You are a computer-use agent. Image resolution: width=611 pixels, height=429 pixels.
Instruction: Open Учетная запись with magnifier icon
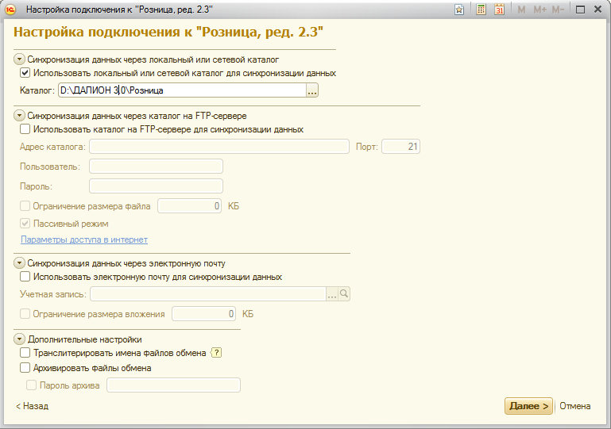pos(344,294)
